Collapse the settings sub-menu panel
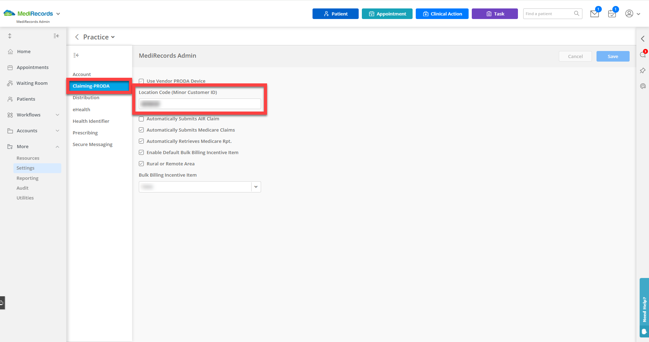 coord(76,55)
